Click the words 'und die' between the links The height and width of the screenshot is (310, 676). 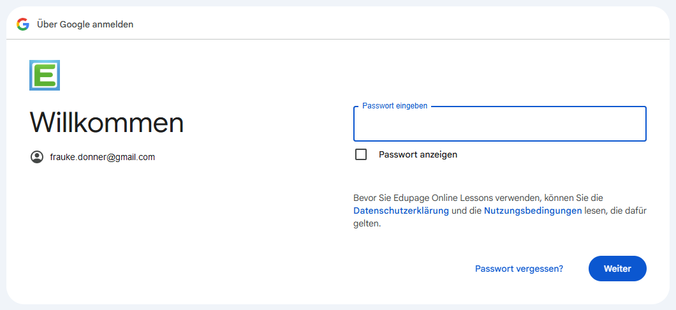tap(466, 211)
